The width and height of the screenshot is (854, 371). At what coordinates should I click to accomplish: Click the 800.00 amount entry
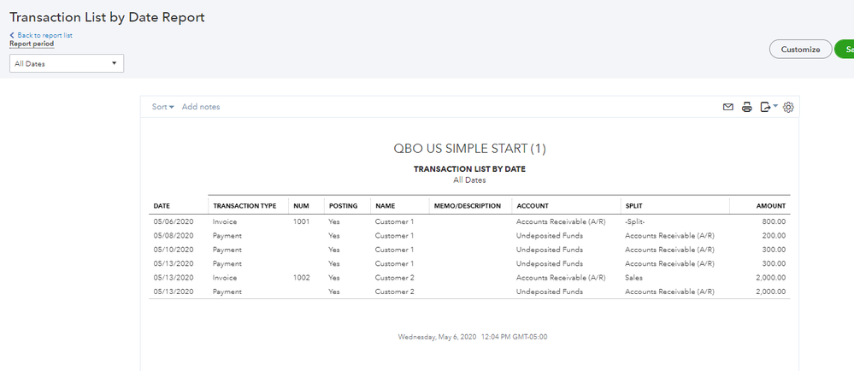(774, 221)
